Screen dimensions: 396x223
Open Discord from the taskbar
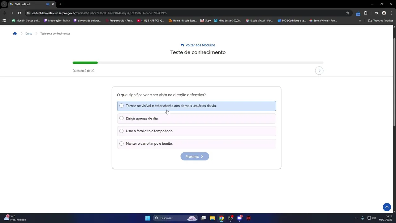point(239,218)
